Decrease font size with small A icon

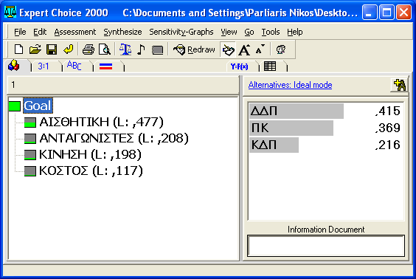click(260, 49)
